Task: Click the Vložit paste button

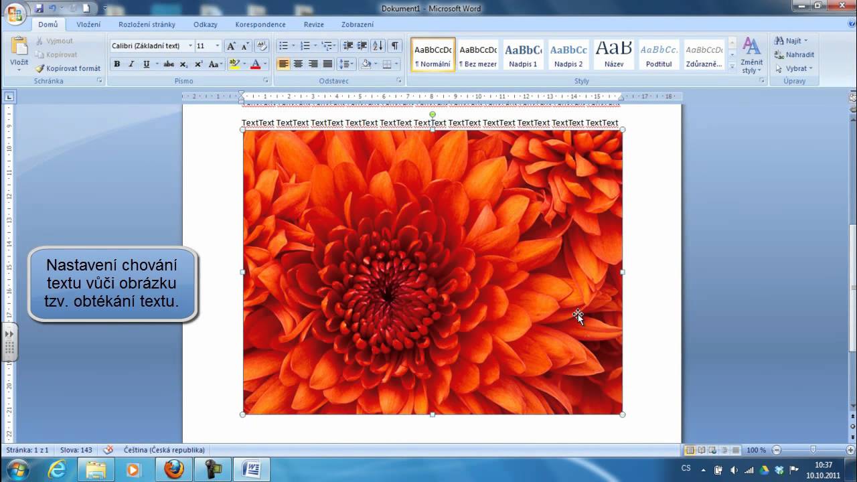Action: 19,54
